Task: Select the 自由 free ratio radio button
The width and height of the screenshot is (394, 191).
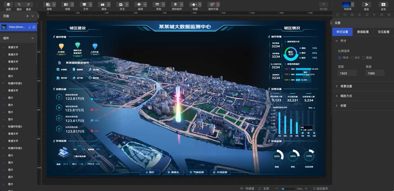Action: coord(364,58)
